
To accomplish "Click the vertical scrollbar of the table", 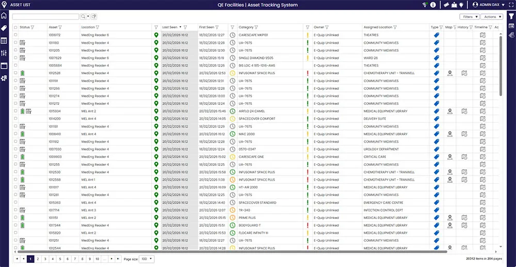I will click(x=501, y=66).
